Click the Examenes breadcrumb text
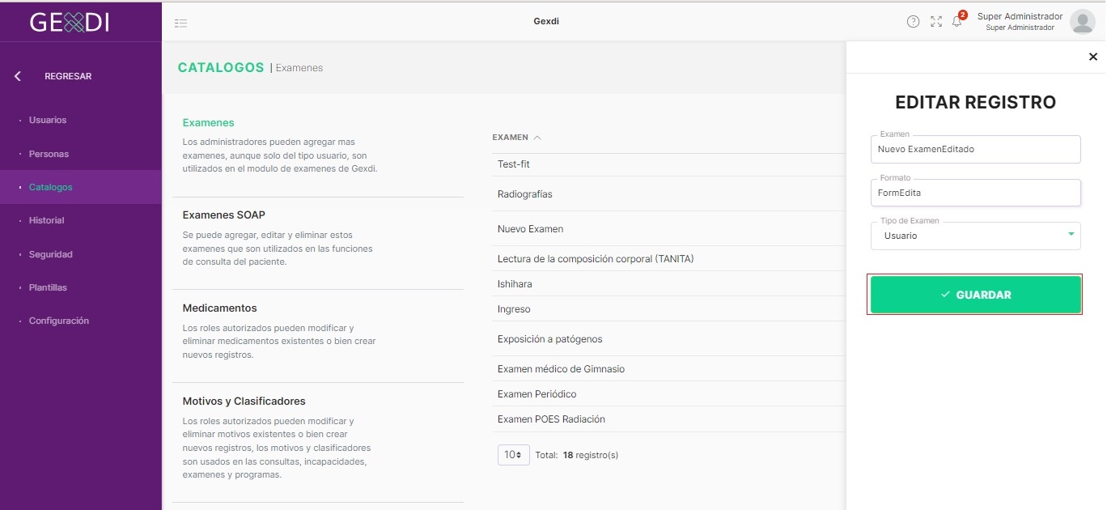Screen dimensions: 1107x510 (299, 68)
